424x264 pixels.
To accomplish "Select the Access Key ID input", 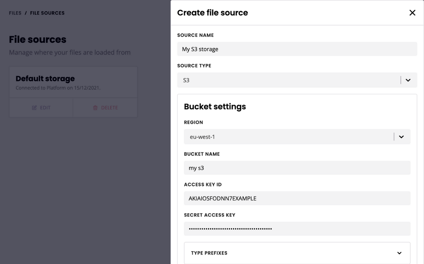I will (297, 198).
